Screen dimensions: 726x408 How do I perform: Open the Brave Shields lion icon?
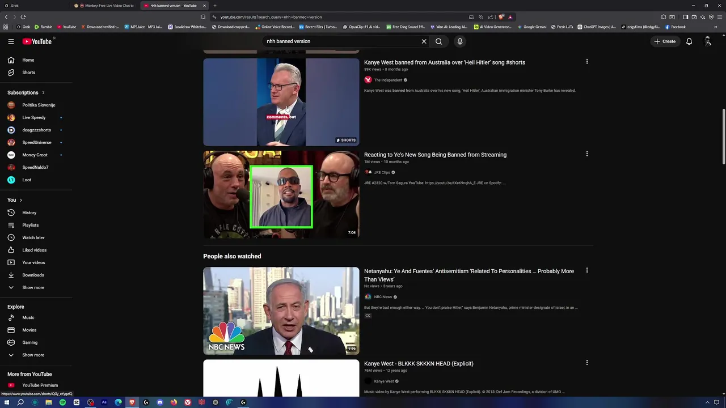click(x=501, y=17)
